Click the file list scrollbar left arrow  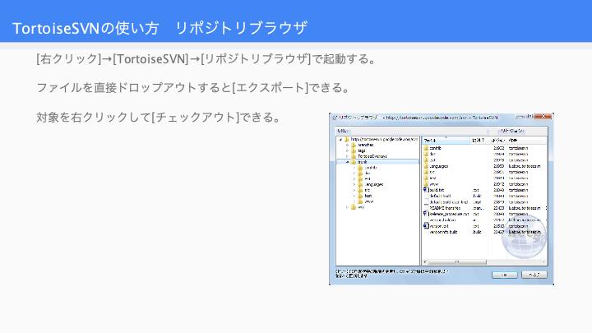click(425, 261)
